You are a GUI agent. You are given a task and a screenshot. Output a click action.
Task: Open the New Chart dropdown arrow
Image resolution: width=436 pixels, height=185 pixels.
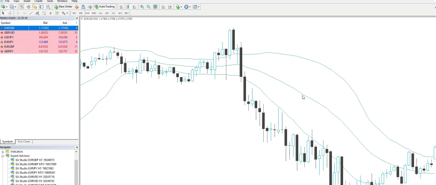[7, 7]
